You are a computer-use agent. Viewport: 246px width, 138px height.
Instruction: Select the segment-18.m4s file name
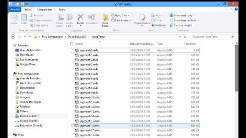click(x=90, y=135)
